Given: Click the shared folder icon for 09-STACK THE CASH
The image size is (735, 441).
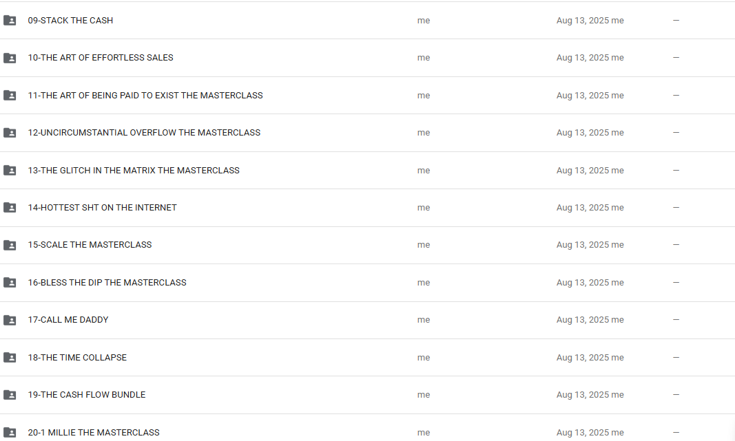Looking at the screenshot, I should click(x=10, y=20).
